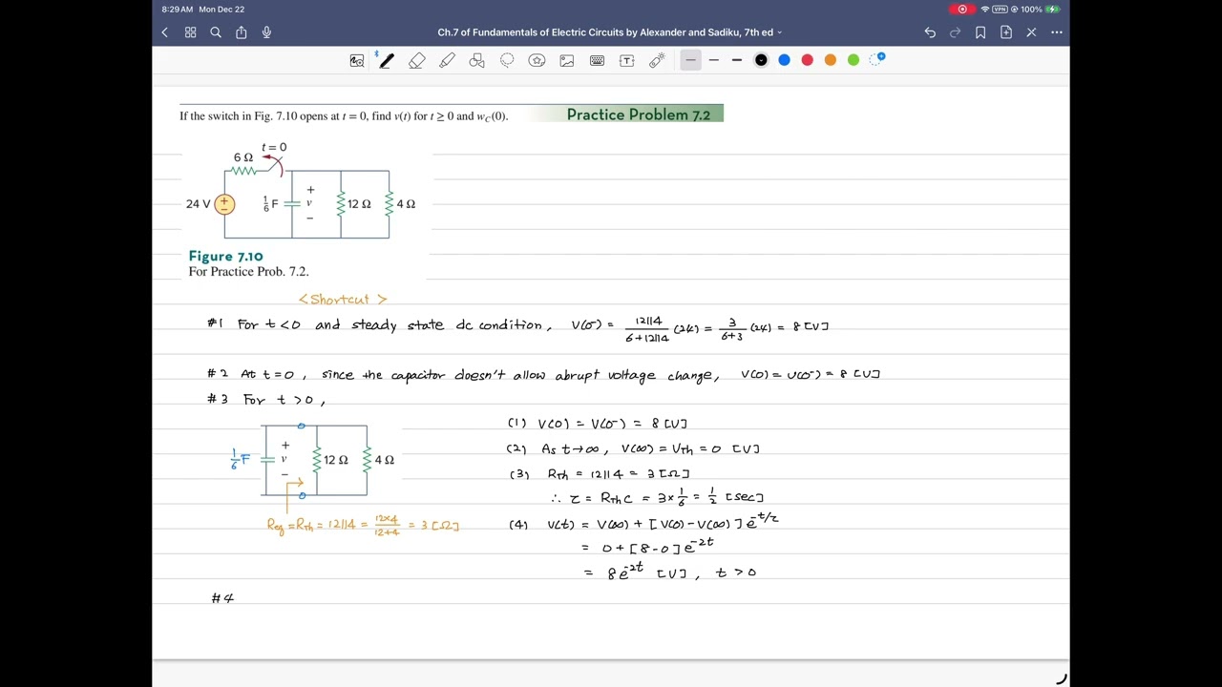Image resolution: width=1222 pixels, height=687 pixels.
Task: Select the Lasso selection tool
Action: 507,60
